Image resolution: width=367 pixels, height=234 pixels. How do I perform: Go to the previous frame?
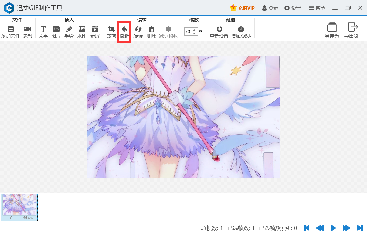coord(320,228)
